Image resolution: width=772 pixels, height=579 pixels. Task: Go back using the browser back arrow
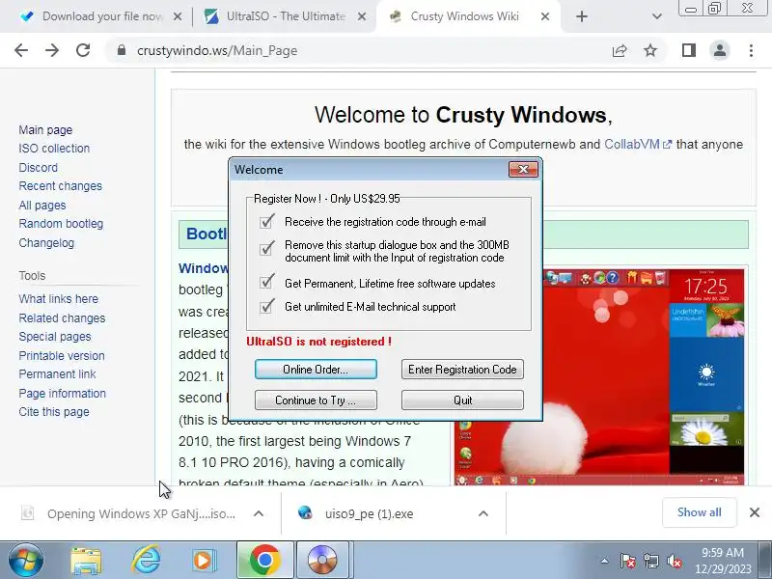click(x=21, y=50)
